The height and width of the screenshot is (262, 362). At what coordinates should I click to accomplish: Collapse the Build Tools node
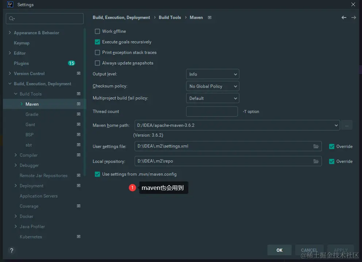[16, 94]
